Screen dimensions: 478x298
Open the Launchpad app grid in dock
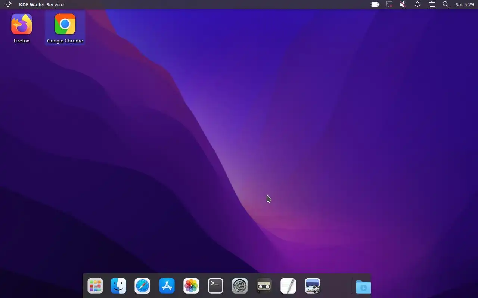pyautogui.click(x=95, y=286)
